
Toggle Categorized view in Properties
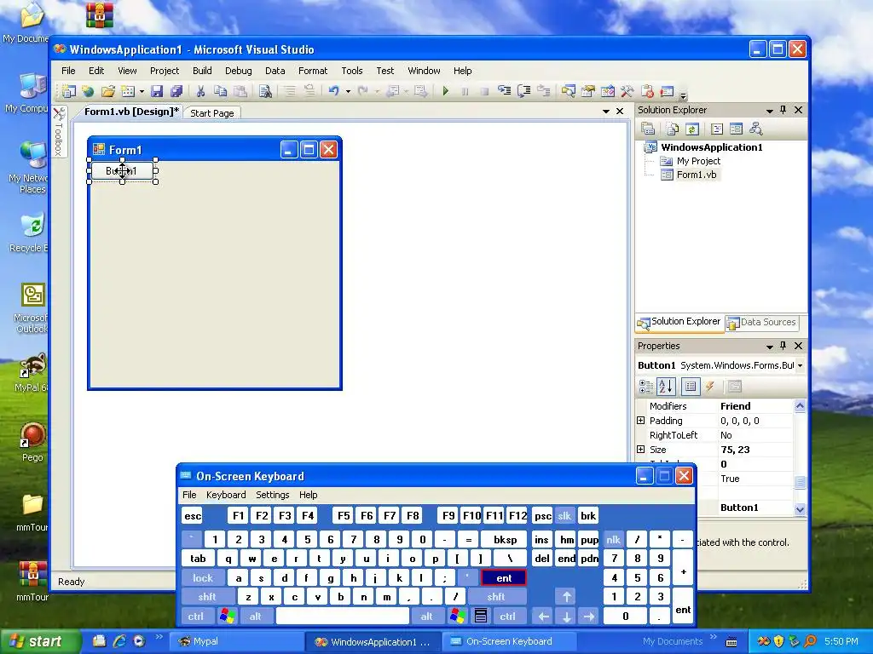pyautogui.click(x=646, y=387)
